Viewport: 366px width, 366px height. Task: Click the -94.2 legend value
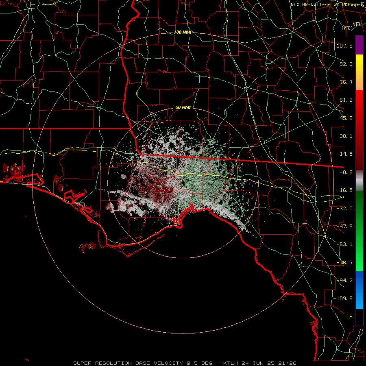(344, 281)
